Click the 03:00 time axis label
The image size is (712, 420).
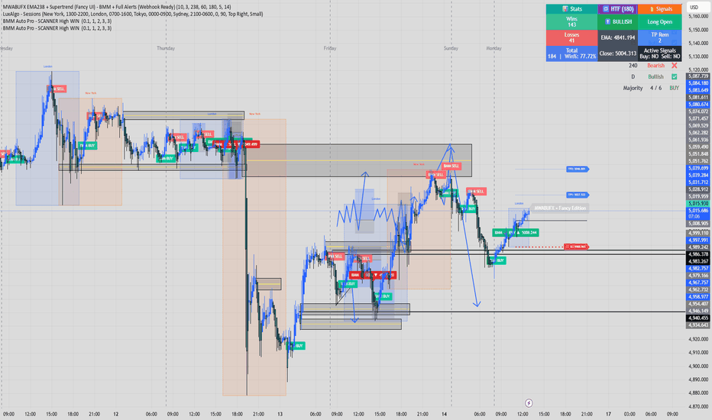629,414
